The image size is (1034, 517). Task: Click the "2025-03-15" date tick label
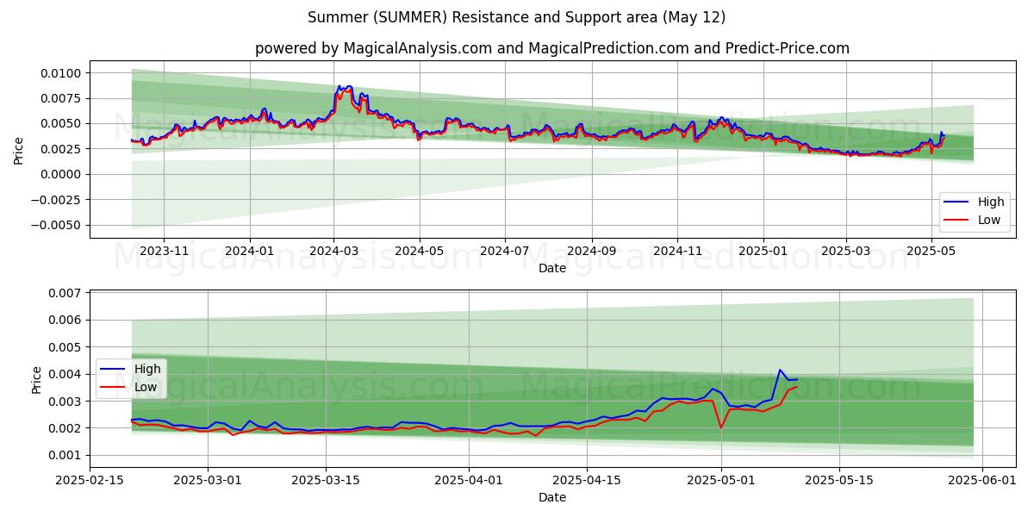[x=326, y=480]
